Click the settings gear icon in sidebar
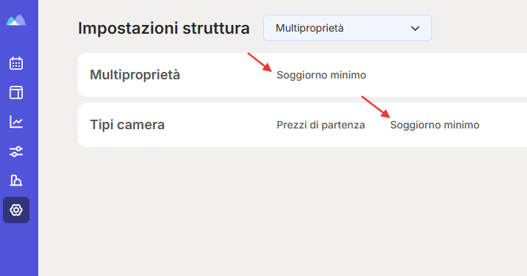 [x=16, y=210]
